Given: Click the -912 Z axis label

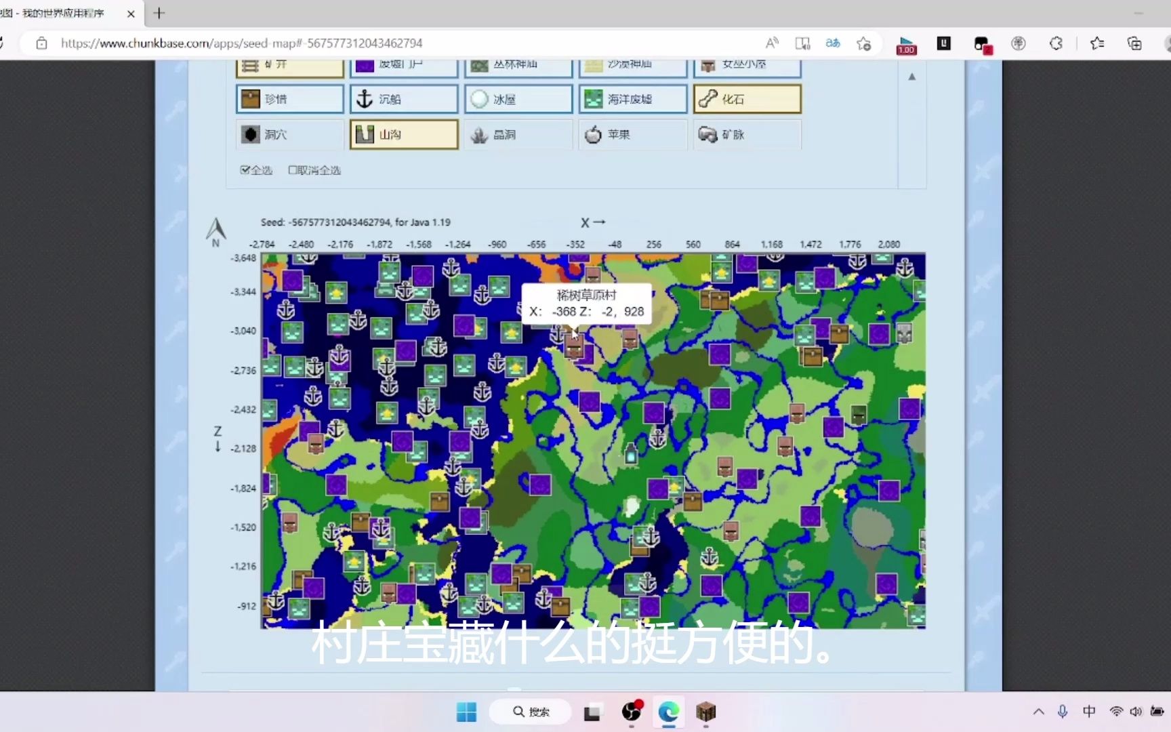Looking at the screenshot, I should coord(247,606).
